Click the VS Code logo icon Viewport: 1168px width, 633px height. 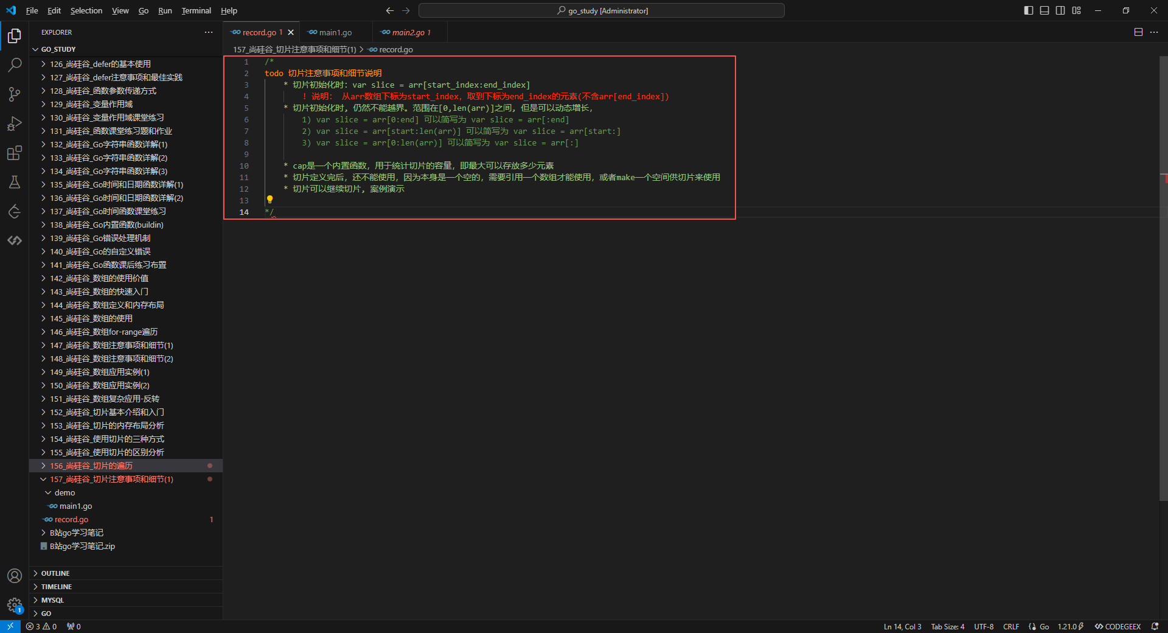point(11,10)
